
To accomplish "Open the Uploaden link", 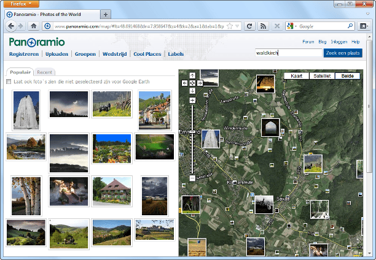I will click(57, 54).
